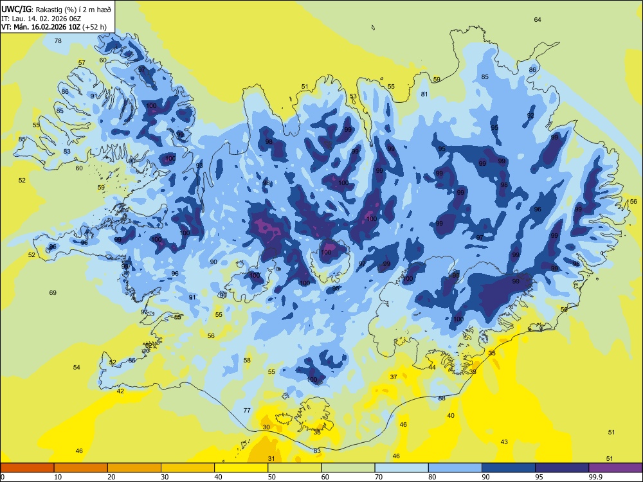Click the humidity value '88' on the south coast
Image resolution: width=643 pixels, height=482 pixels.
tap(442, 398)
